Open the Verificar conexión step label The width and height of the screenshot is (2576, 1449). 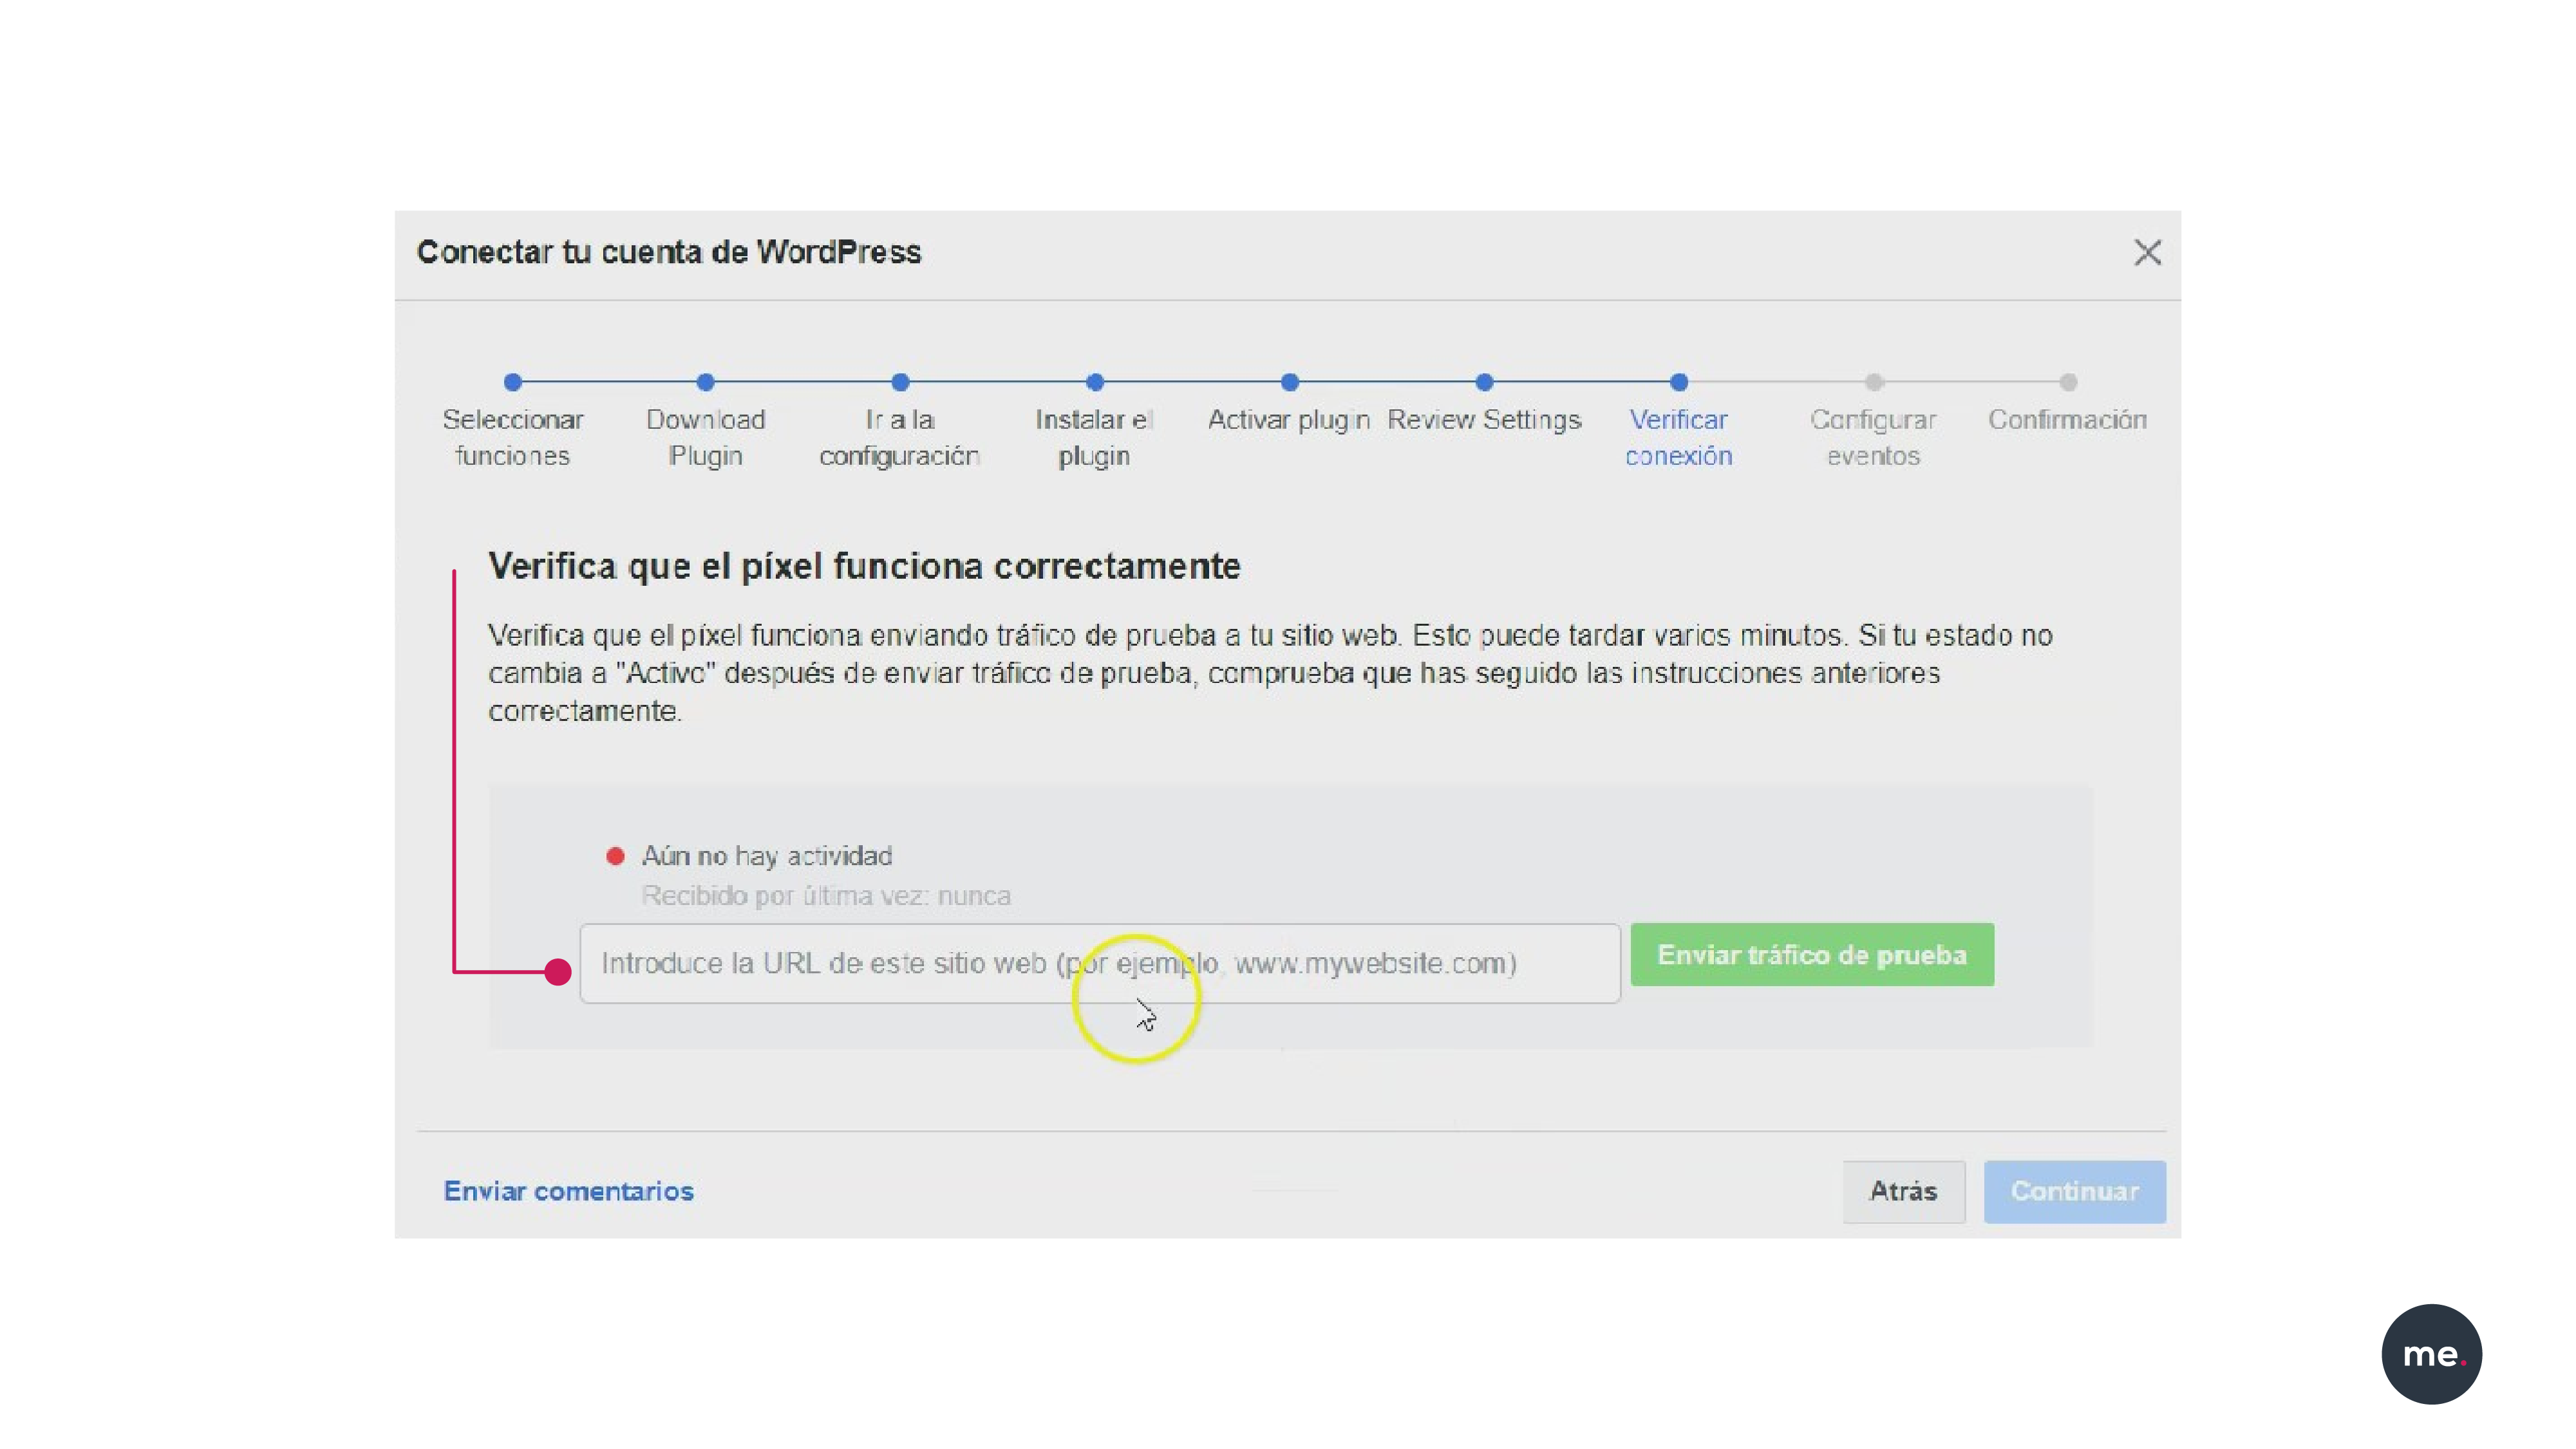[x=1678, y=438]
